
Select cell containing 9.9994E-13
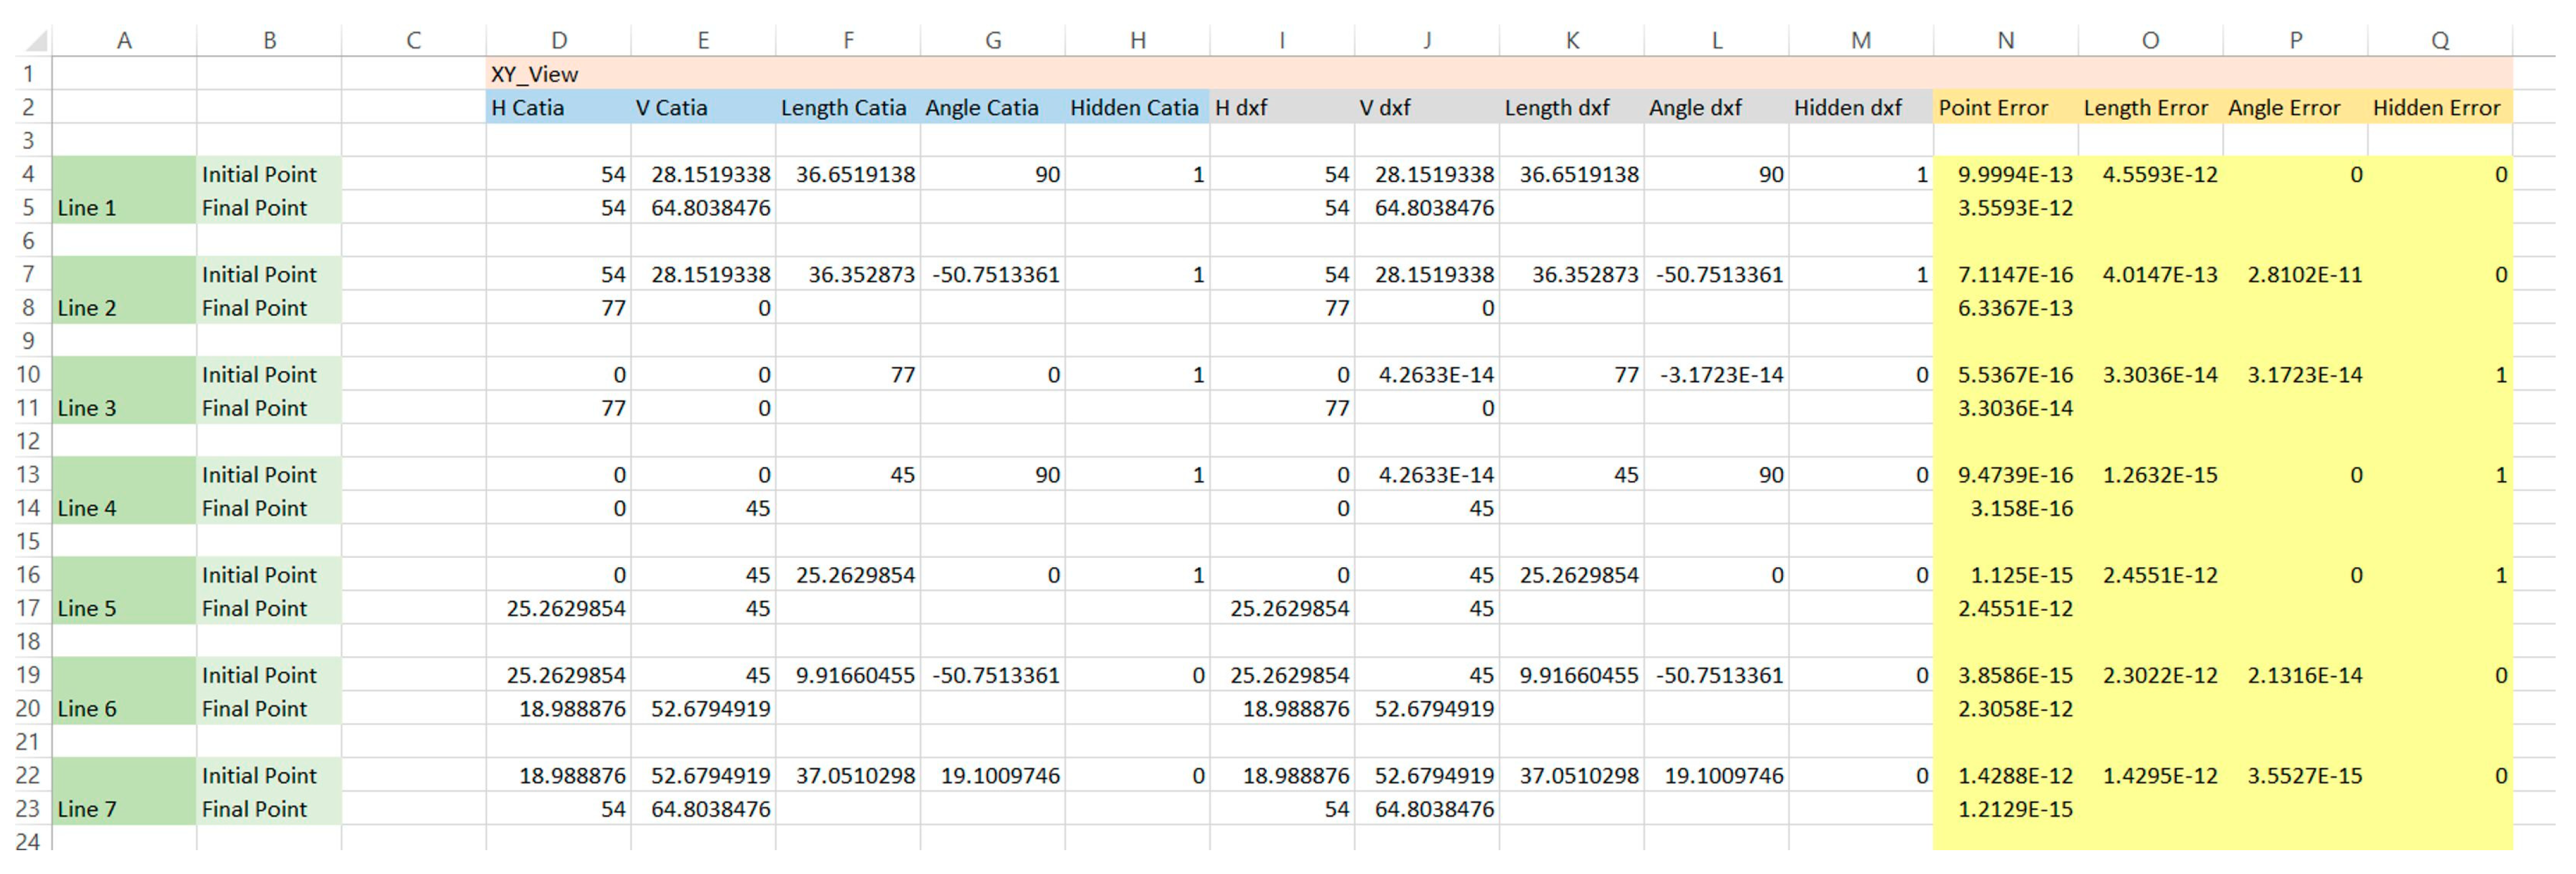(2006, 175)
